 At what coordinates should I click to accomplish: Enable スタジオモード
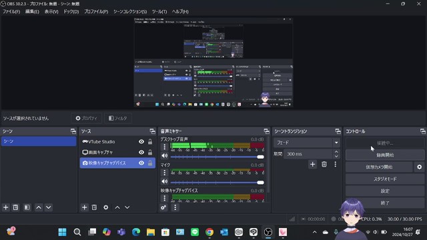[385, 179]
